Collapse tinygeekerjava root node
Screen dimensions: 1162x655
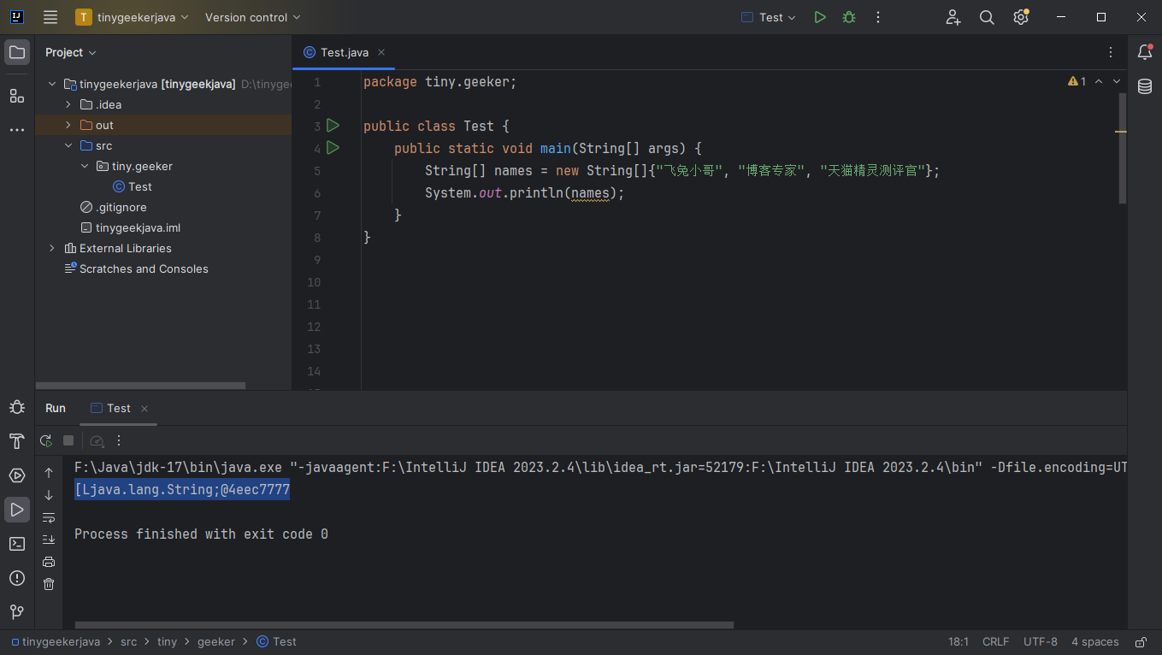click(x=52, y=84)
